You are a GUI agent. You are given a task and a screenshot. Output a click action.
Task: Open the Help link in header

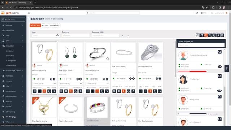pos(204,13)
